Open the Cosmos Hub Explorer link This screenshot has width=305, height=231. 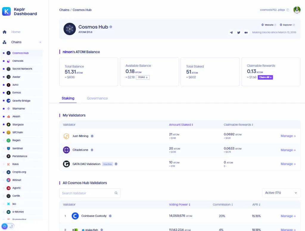point(287,25)
